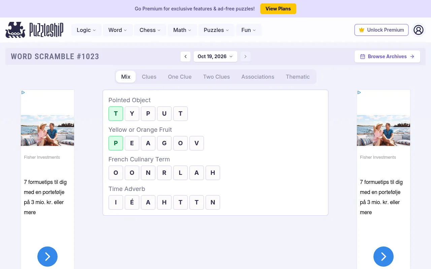Select the Mix tab
The image size is (431, 269).
[x=126, y=77]
